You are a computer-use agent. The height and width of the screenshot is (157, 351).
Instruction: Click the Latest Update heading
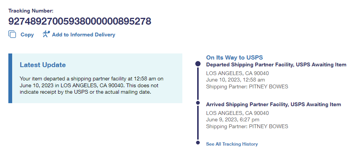pos(43,65)
